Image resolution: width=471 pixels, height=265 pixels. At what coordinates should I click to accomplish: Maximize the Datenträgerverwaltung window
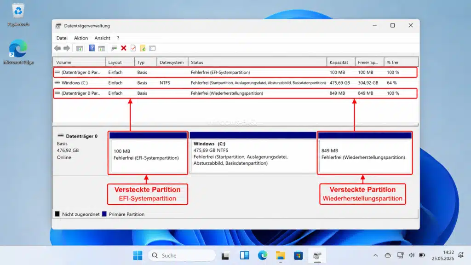[x=393, y=26]
